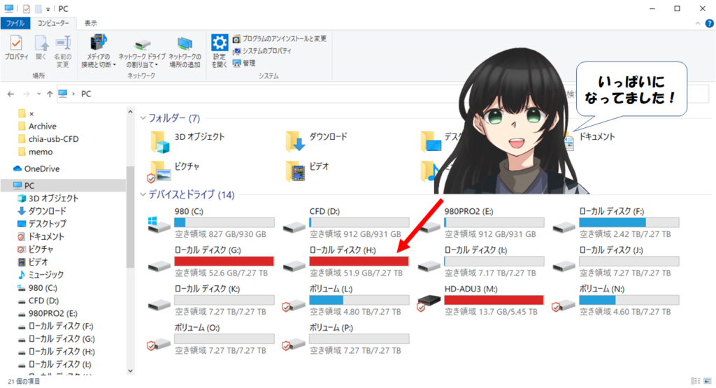Image resolution: width=716 pixels, height=388 pixels.
Task: Select ローカル ディスク (F:) drive
Action: click(615, 223)
